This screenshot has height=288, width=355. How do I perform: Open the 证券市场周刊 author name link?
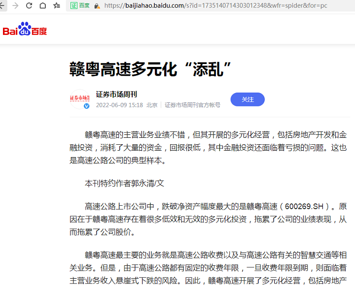(x=116, y=94)
